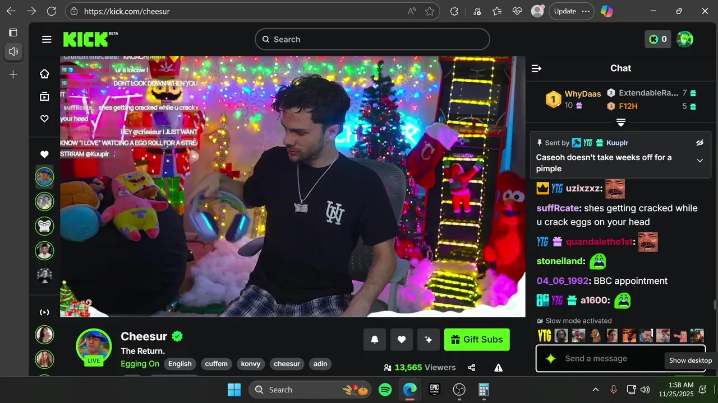
Task: Open the Following heart outline icon in sidebar
Action: click(x=44, y=119)
